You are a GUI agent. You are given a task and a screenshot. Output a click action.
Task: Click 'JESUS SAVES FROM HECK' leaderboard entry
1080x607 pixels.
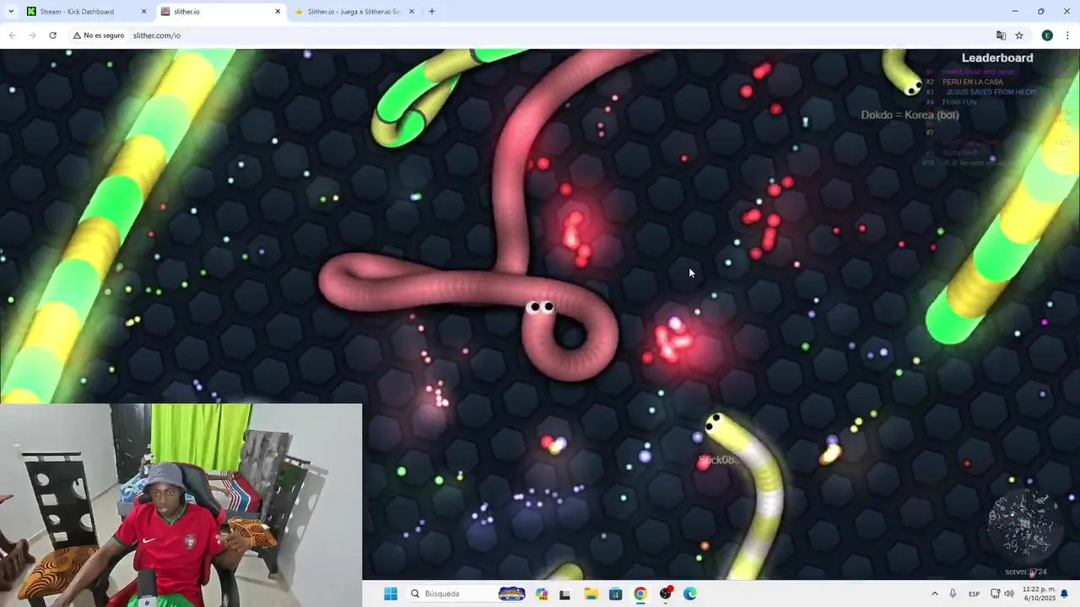point(991,92)
